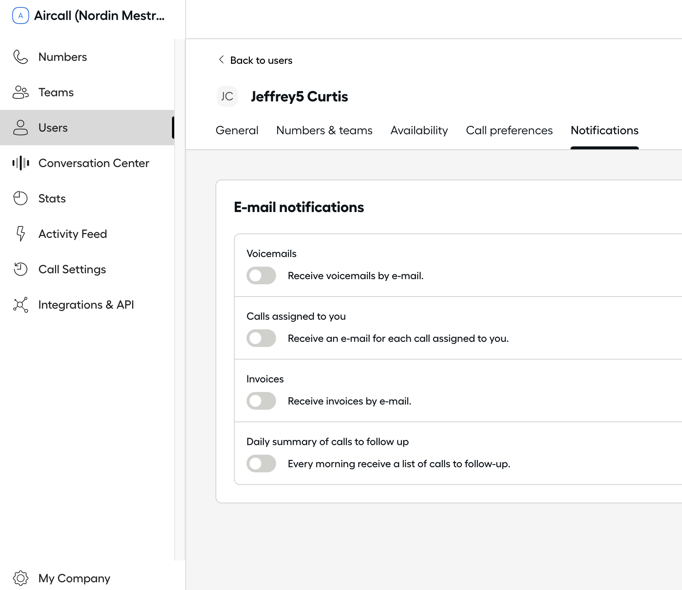
Task: Turn on receive invoices by e-mail
Action: click(261, 401)
